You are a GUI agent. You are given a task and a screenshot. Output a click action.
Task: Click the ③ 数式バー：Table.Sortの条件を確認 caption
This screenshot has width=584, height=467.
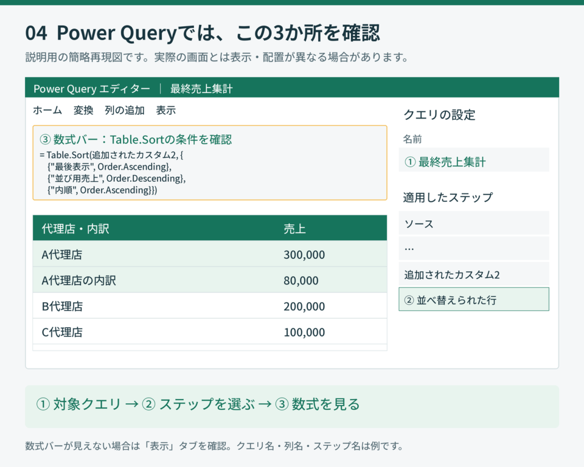click(x=136, y=139)
